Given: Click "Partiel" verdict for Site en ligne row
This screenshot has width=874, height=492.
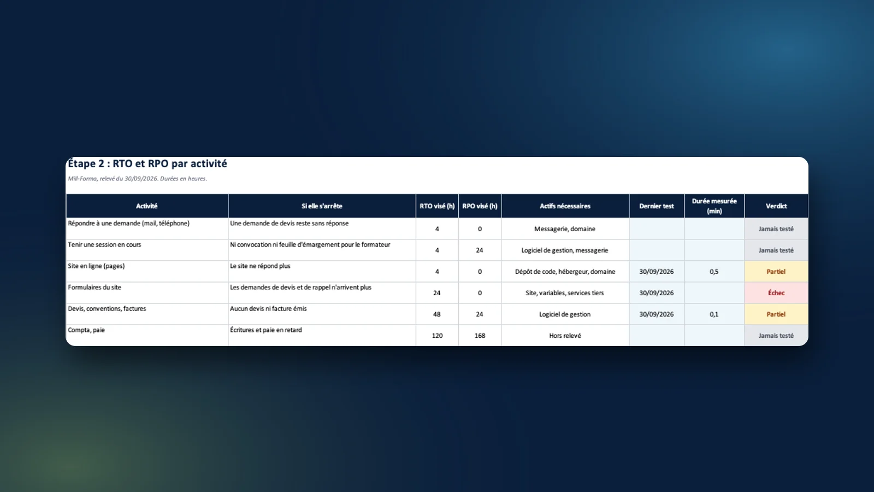Looking at the screenshot, I should pos(776,271).
